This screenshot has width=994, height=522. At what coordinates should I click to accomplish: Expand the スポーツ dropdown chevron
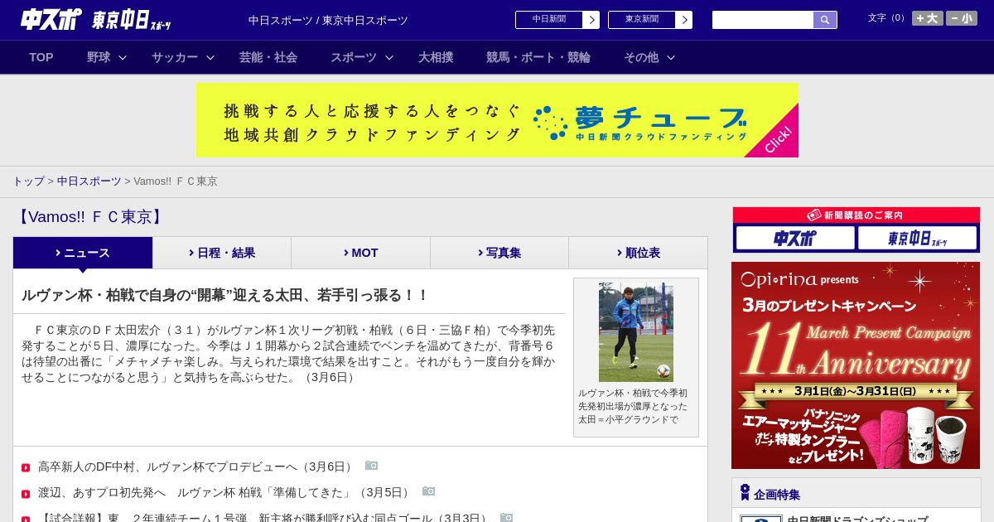pos(389,57)
